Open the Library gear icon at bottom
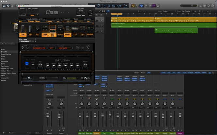The image size is (217, 135). point(3,133)
